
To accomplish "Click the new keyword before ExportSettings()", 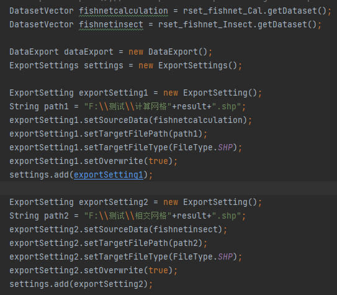I will click(x=146, y=66).
